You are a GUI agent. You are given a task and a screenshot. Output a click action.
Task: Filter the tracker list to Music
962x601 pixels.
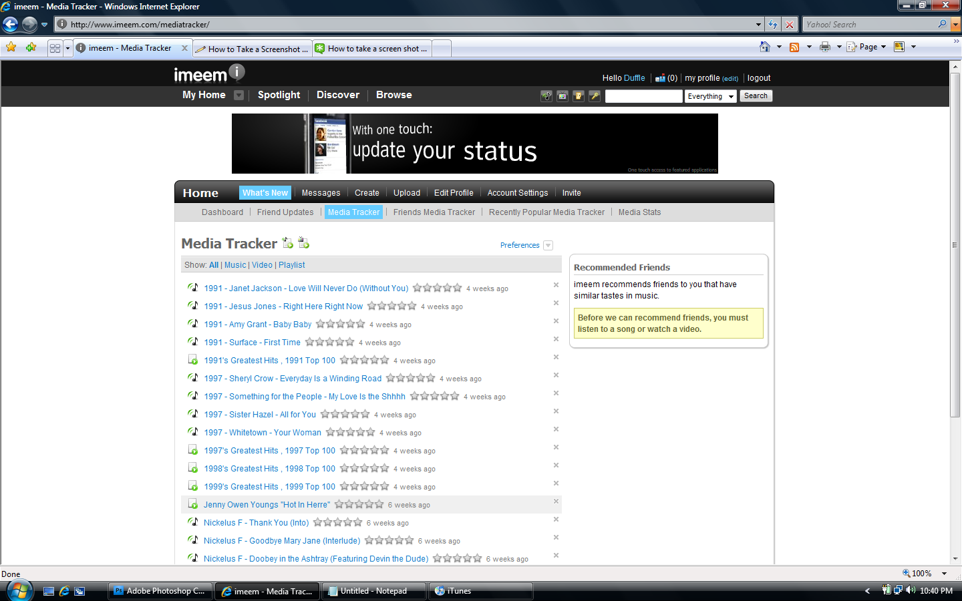tap(235, 265)
